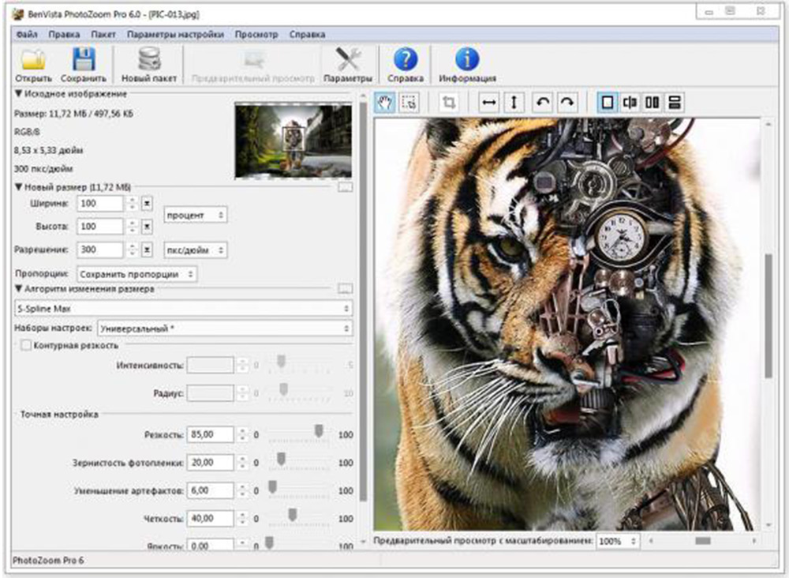Click the Зернистость фотопленки field 20,00
This screenshot has width=789, height=578.
point(210,462)
